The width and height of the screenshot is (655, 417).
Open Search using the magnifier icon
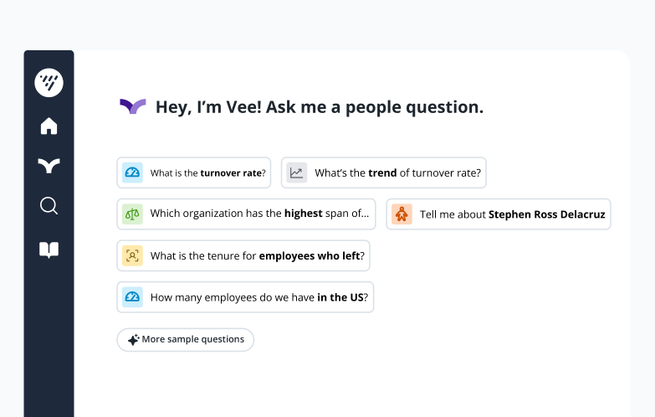point(49,206)
